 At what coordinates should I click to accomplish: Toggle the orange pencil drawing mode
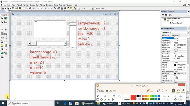tap(148, 90)
